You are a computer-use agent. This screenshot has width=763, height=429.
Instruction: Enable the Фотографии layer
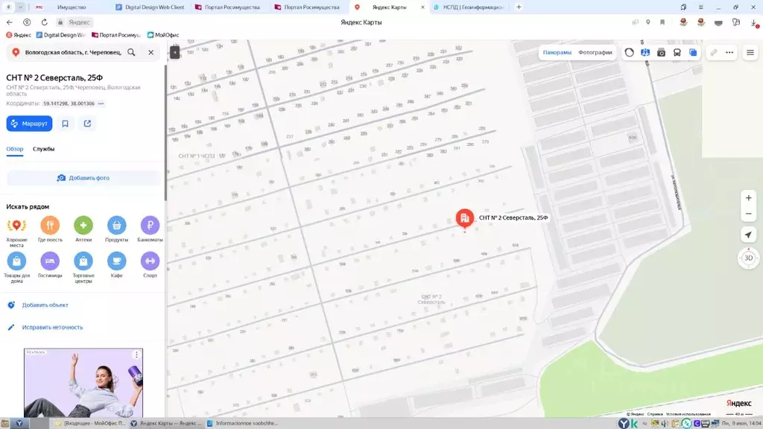pos(595,52)
